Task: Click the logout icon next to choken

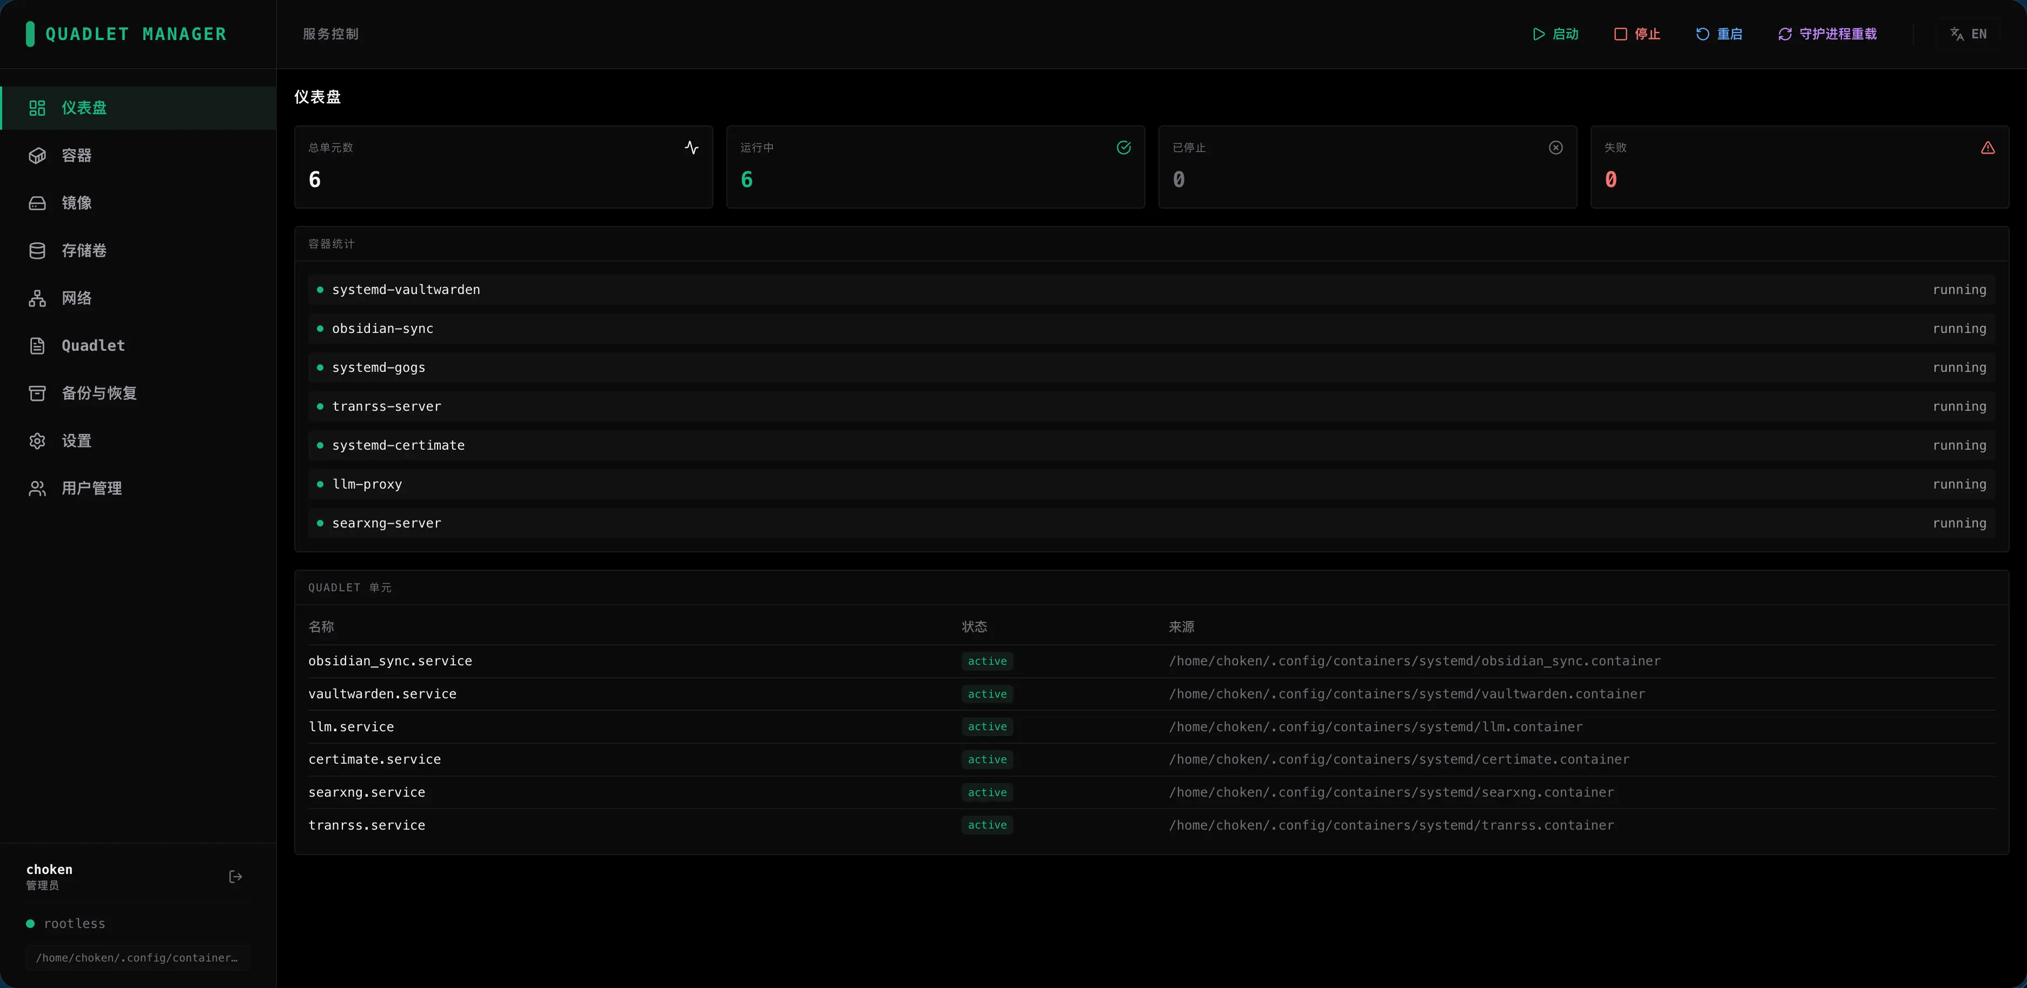Action: click(x=235, y=876)
